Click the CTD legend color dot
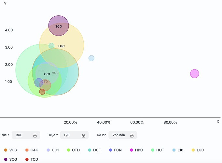This screenshot has width=222, height=163. pos(69,150)
